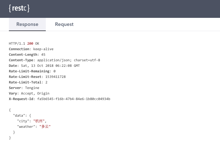Click the Content-Length value 45
Screen dimensions: 220x153
coord(43,54)
